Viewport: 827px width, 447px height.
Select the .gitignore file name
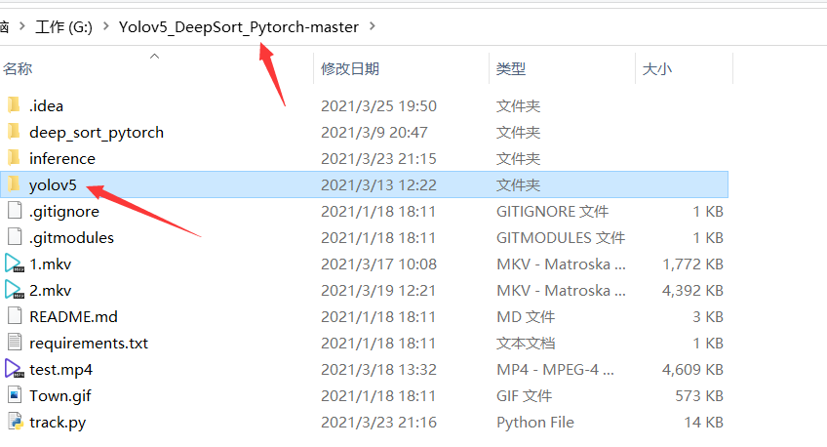pos(64,212)
